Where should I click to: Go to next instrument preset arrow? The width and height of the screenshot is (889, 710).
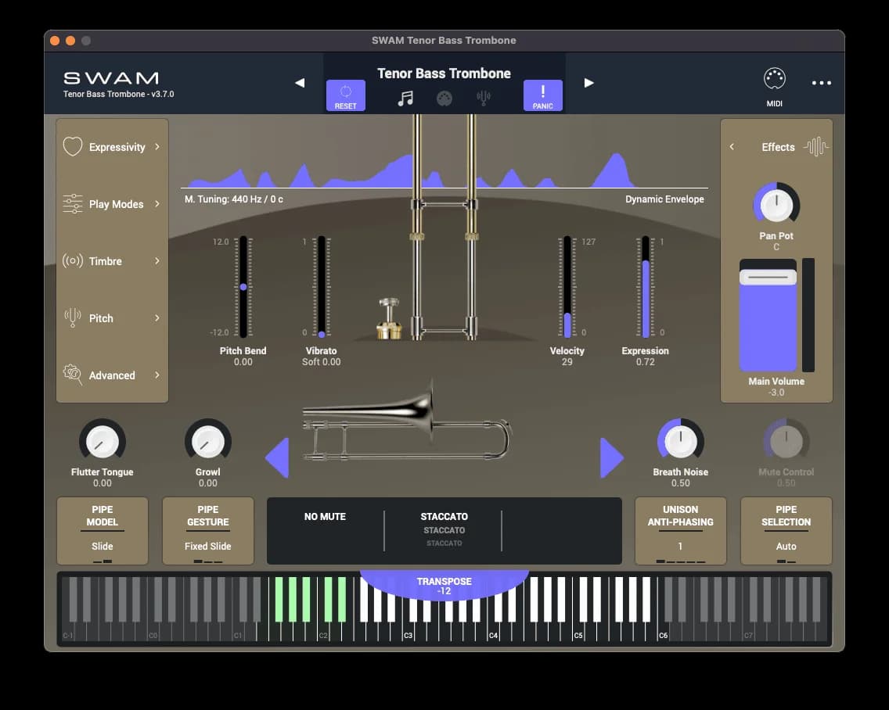click(588, 83)
